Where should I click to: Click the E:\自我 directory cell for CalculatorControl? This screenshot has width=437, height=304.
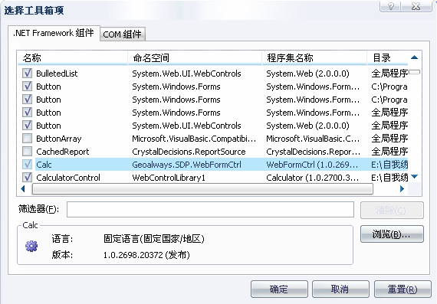(389, 178)
